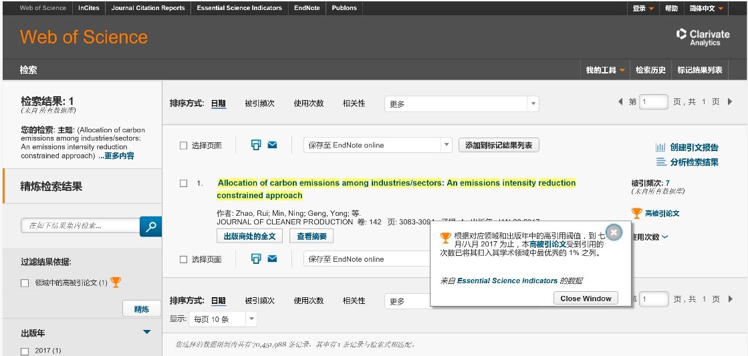748x356 pixels.
Task: Open the top 更多 sort dropdown
Action: click(x=461, y=104)
